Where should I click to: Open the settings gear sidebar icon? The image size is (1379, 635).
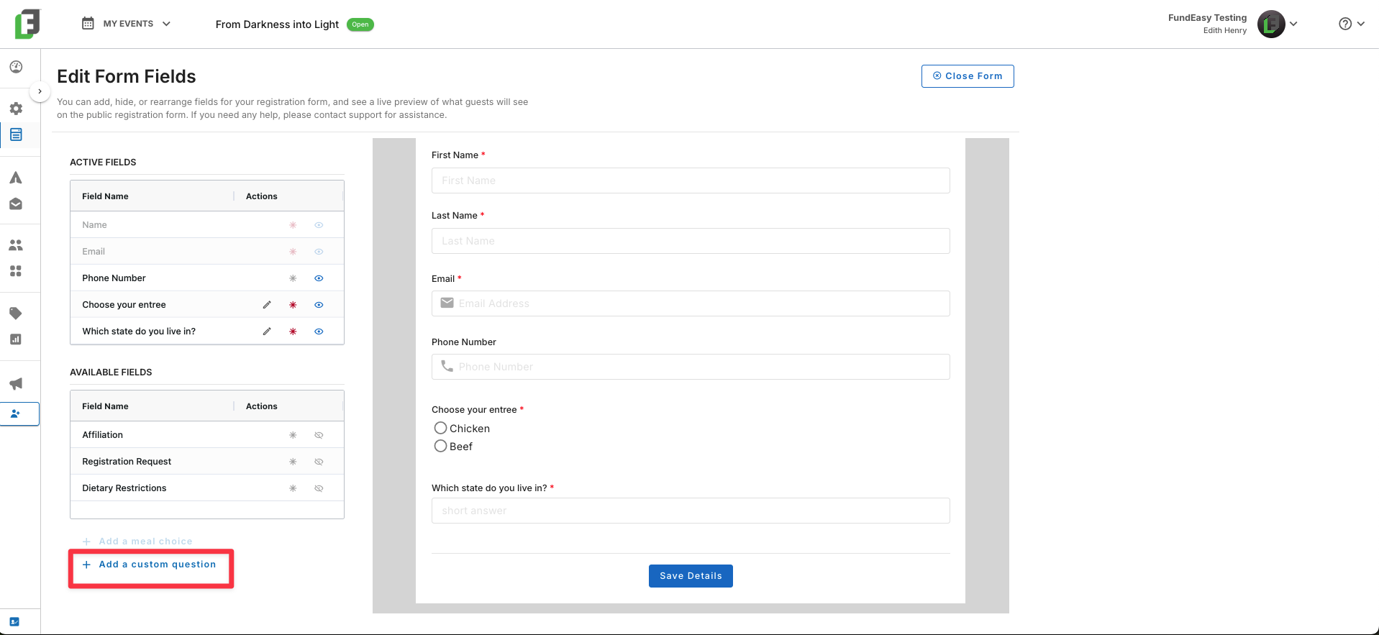(x=16, y=109)
